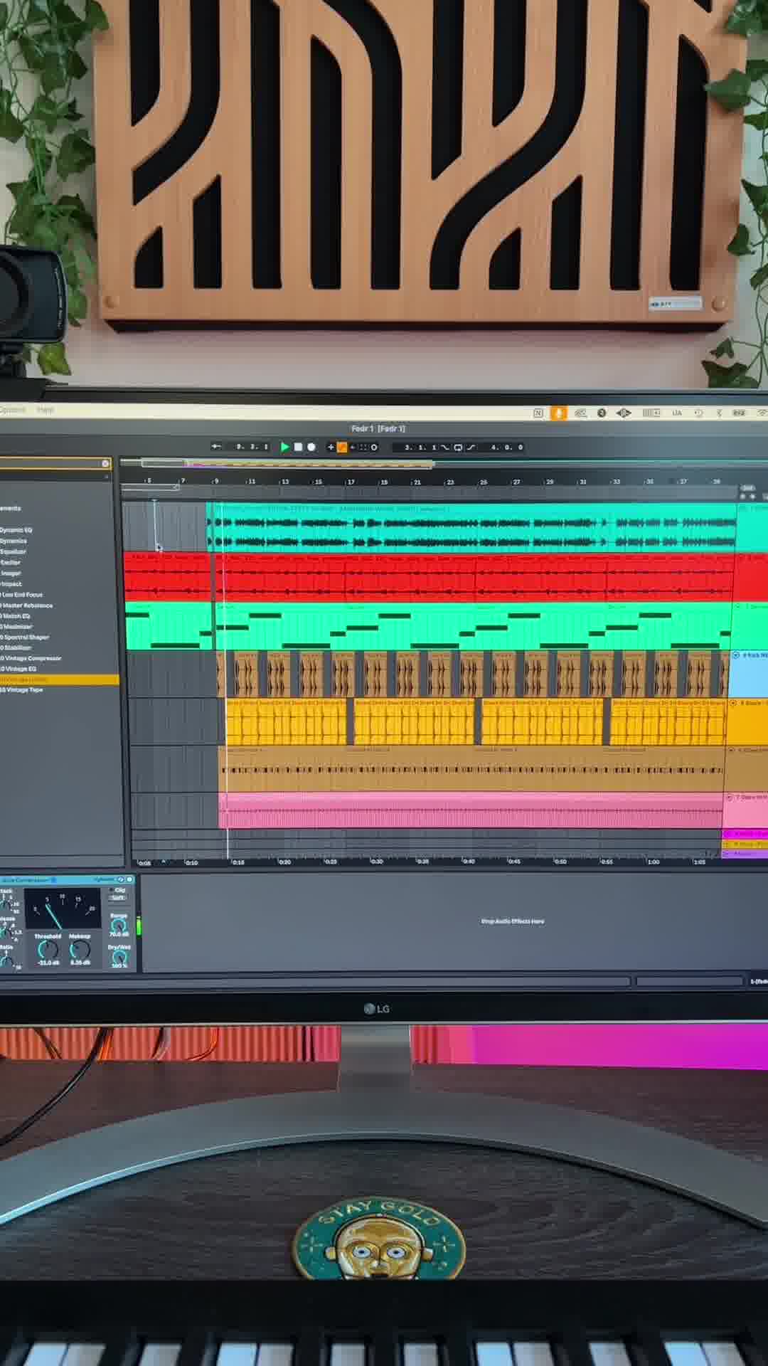Screen dimensions: 768x1366
Task: Select Vintage EQ in the browser list
Action: click(19, 669)
